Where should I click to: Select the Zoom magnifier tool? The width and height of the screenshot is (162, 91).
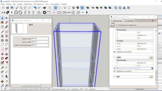point(2,85)
